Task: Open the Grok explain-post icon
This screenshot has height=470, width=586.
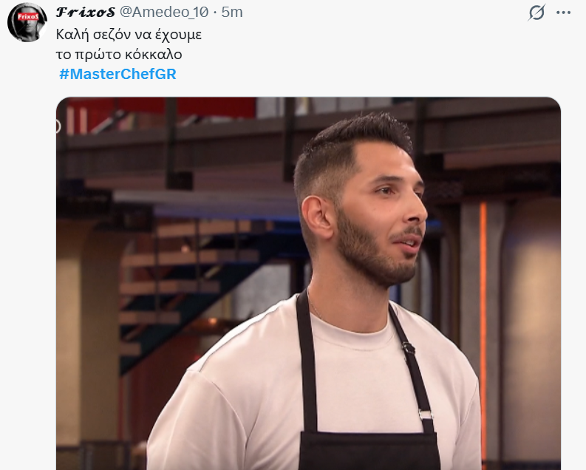Action: coord(536,13)
